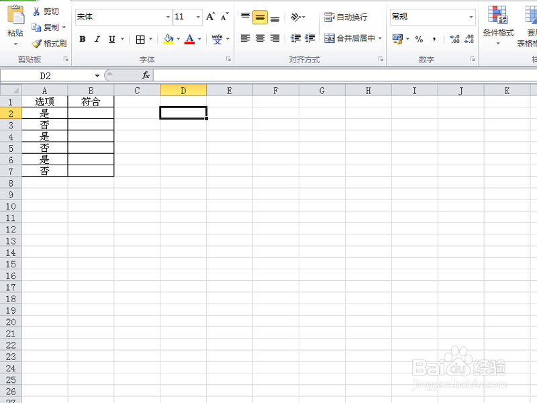
Task: Open the font color dropdown arrow
Action: coord(199,39)
